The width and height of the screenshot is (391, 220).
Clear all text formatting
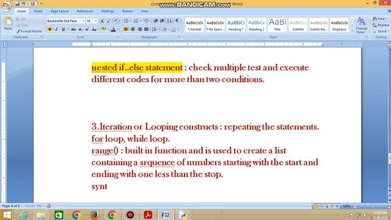tap(116, 21)
